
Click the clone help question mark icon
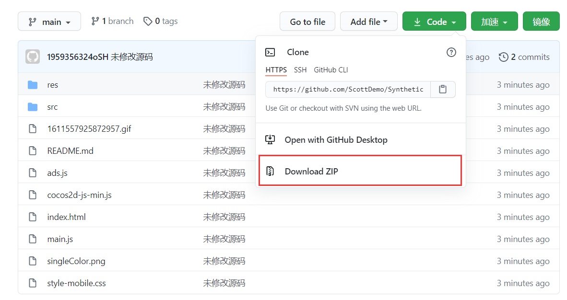(451, 52)
